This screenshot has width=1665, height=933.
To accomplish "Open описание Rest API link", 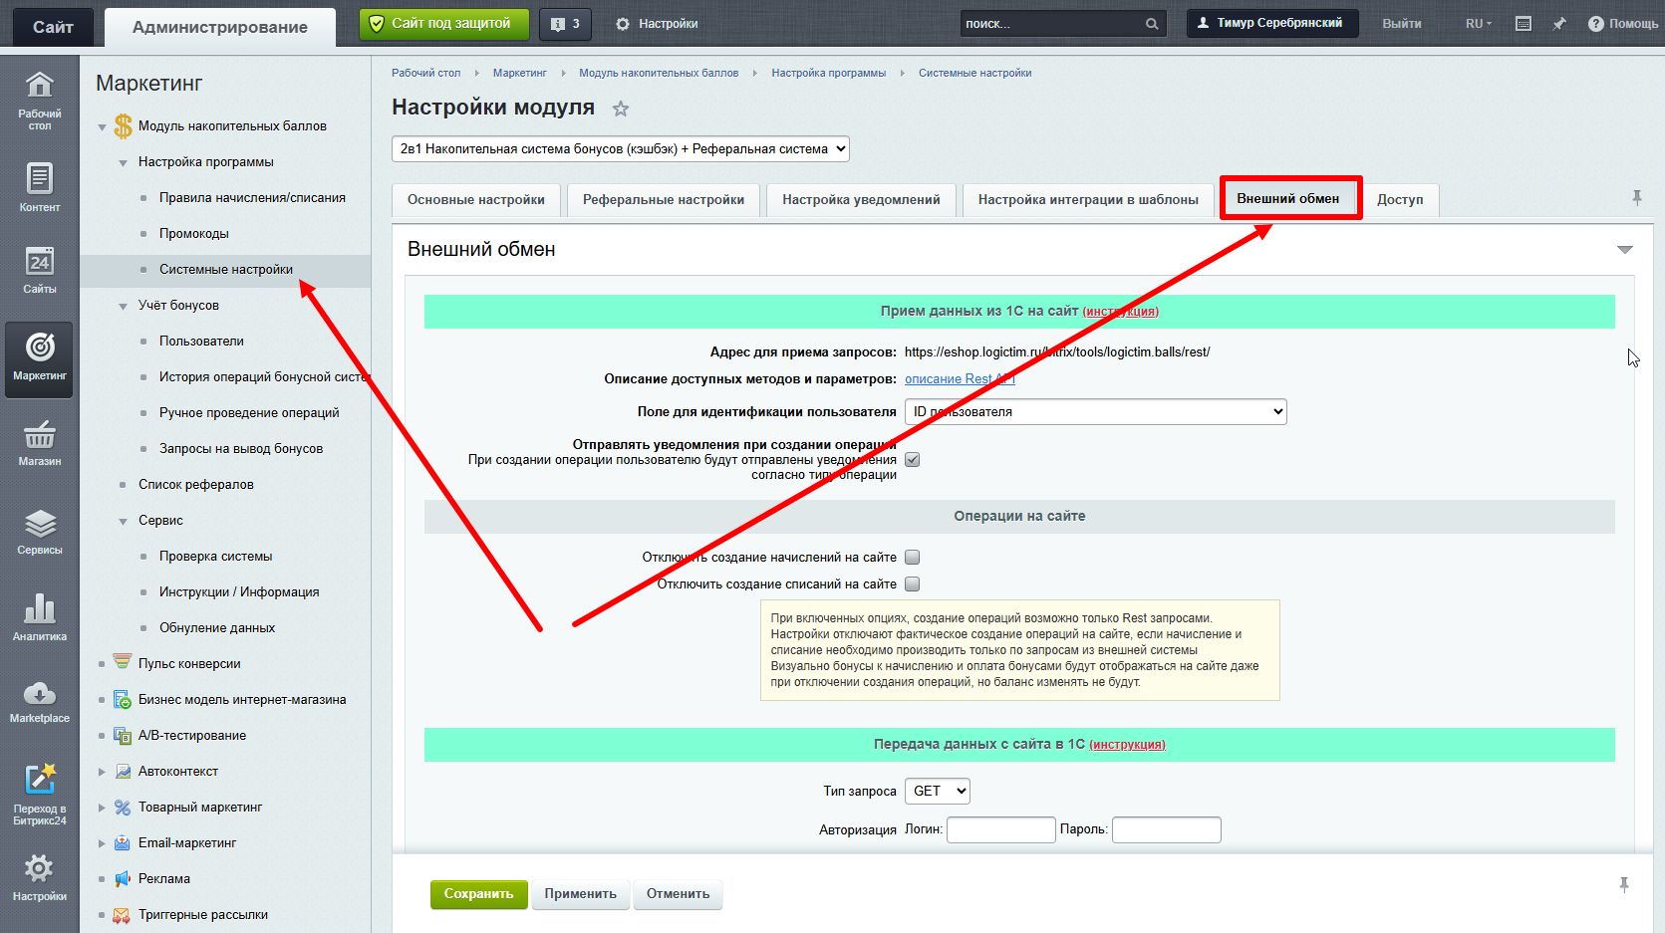I will pyautogui.click(x=960, y=379).
